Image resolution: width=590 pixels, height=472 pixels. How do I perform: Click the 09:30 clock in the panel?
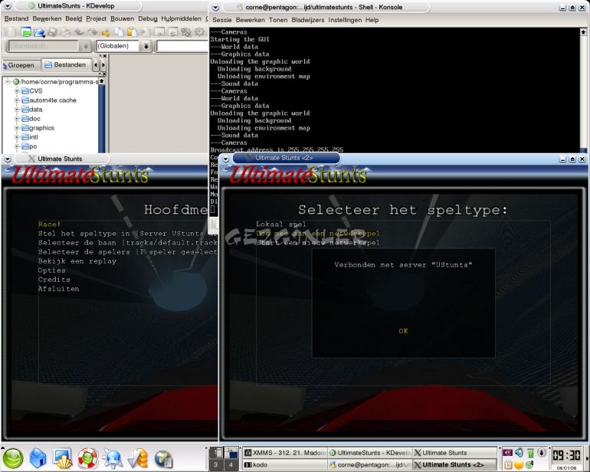pyautogui.click(x=566, y=455)
